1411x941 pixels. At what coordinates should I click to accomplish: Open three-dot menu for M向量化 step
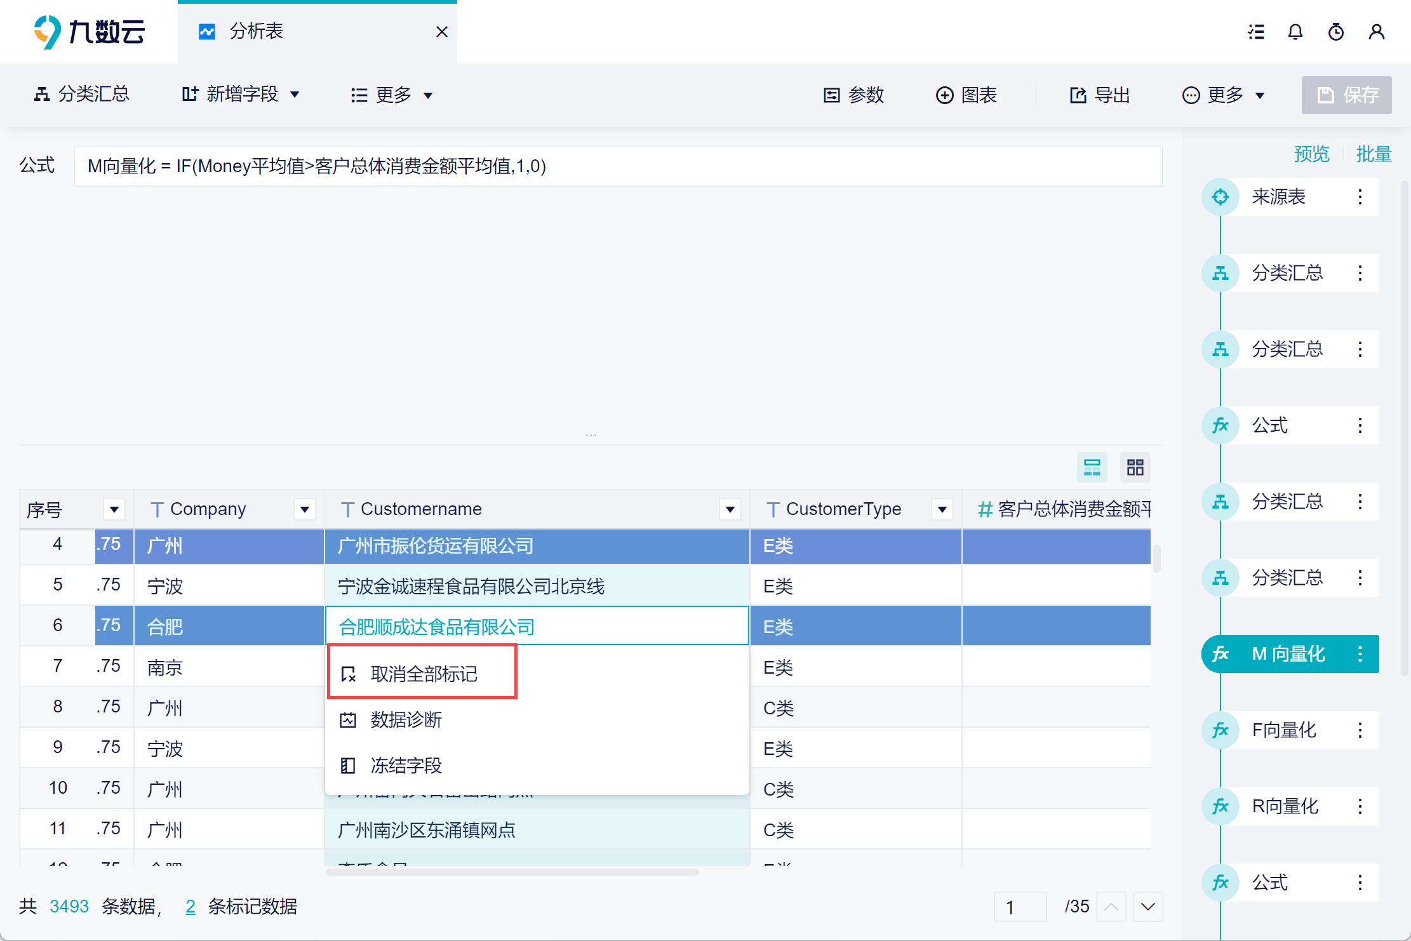[x=1360, y=654]
